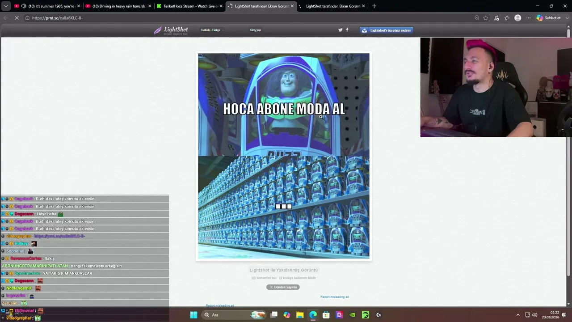572x322 pixels.
Task: Open the browser settings ellipsis menu
Action: [528, 18]
